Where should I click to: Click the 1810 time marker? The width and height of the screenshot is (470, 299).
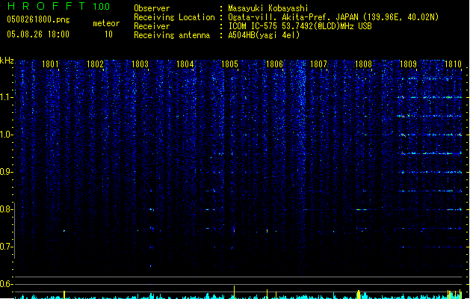[453, 64]
